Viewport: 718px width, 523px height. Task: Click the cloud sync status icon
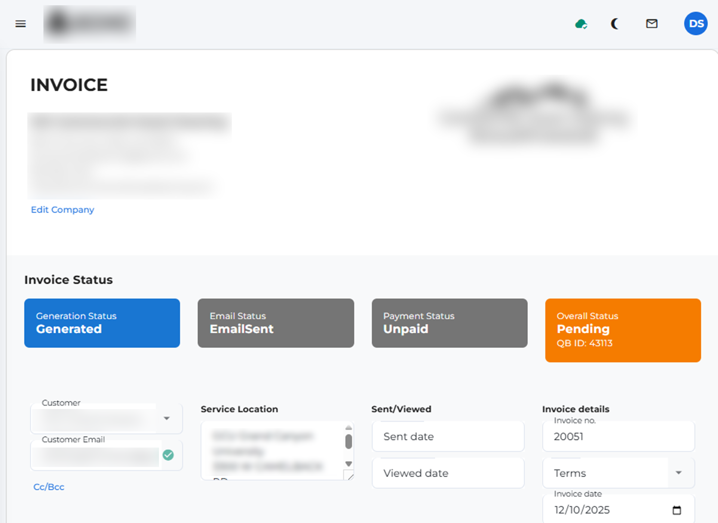(581, 24)
